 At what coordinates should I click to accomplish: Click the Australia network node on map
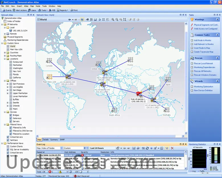(x=166, y=110)
